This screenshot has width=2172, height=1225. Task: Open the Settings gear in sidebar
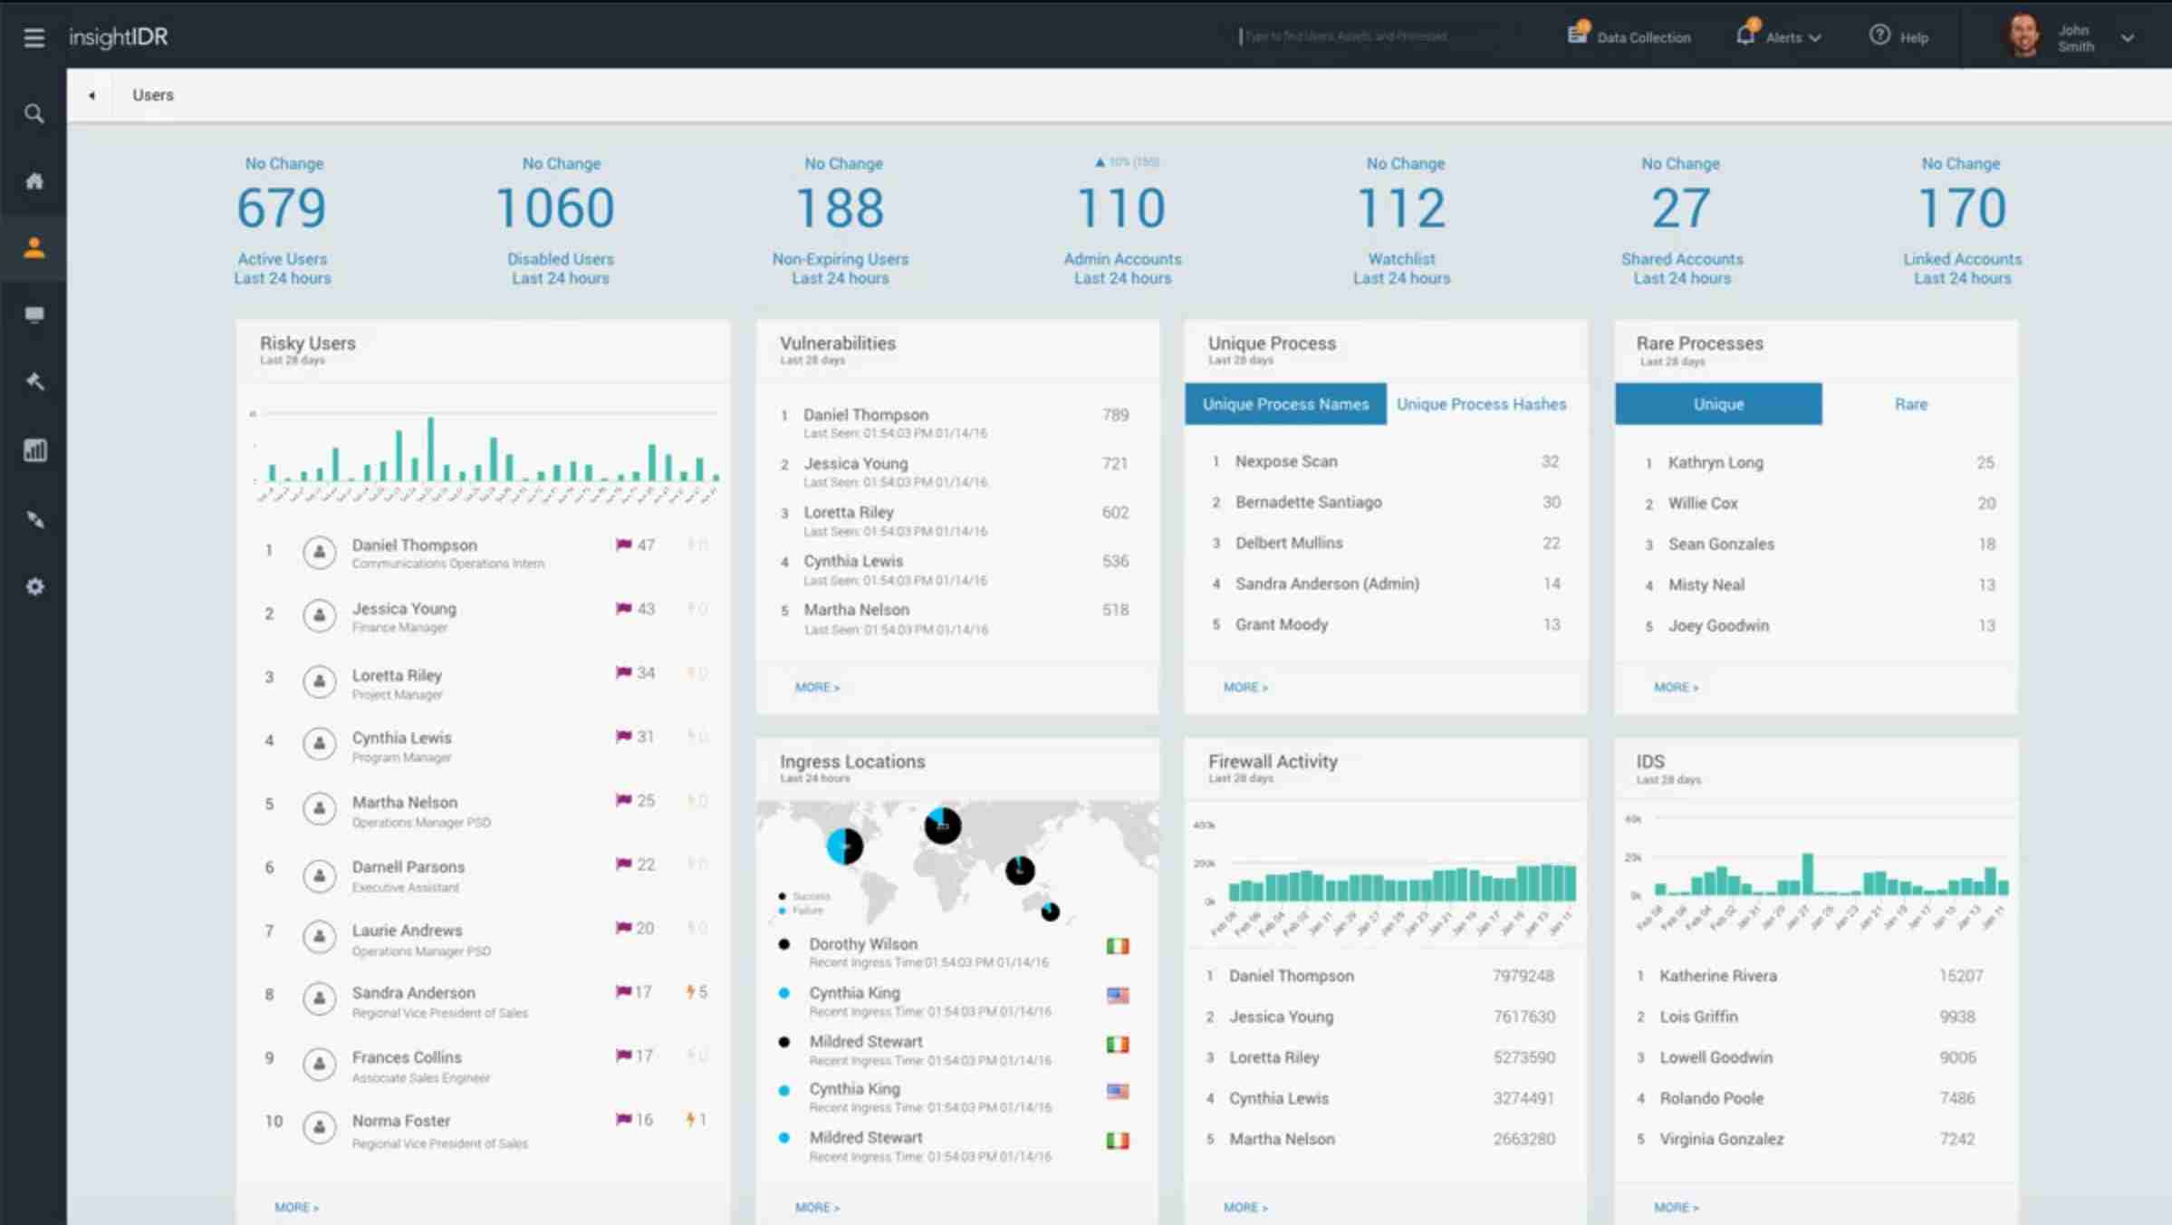pyautogui.click(x=34, y=586)
